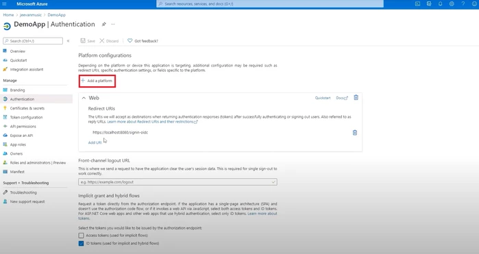
Task: Delete the localhost signin-oidc redirect URI
Action: click(x=355, y=133)
